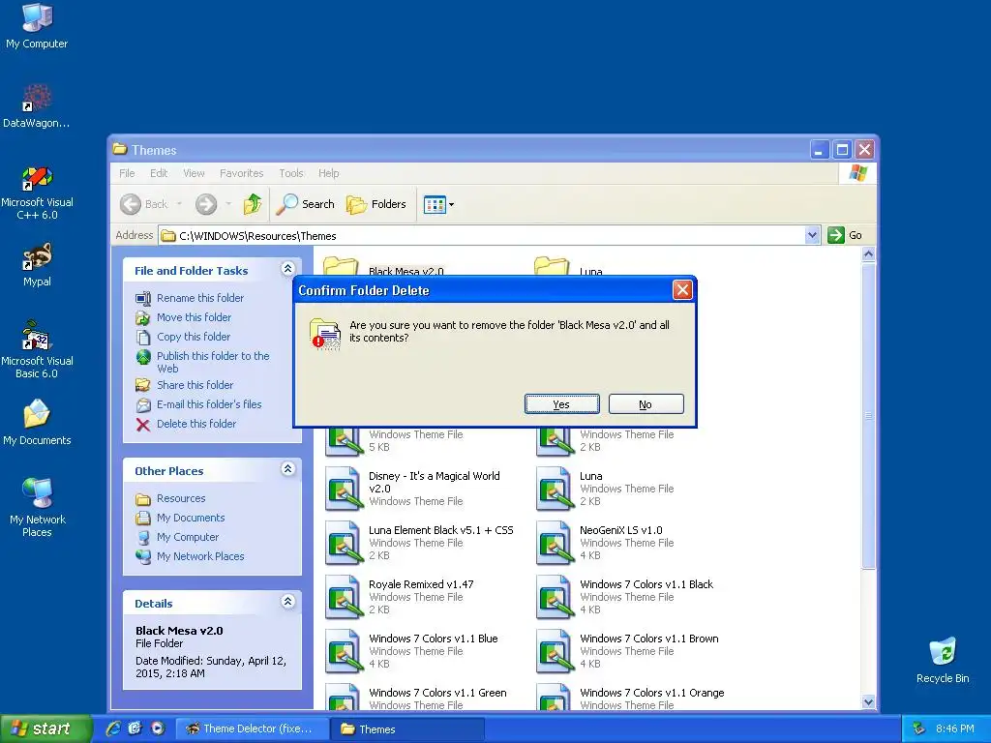Click the scrollbar down arrow in Themes
991x743 pixels.
[868, 701]
